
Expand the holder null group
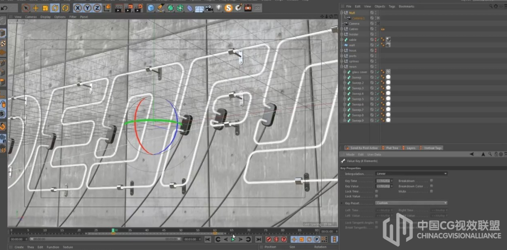[342, 34]
